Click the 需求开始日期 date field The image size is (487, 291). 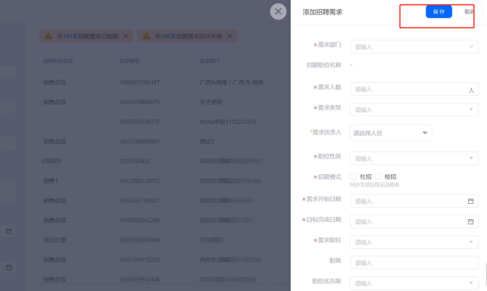click(x=414, y=201)
